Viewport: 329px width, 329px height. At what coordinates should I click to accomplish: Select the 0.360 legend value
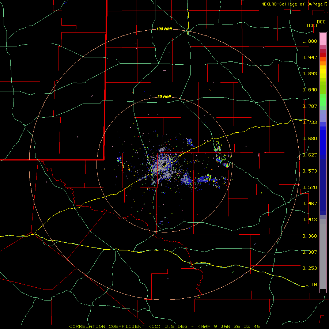pos(310,236)
